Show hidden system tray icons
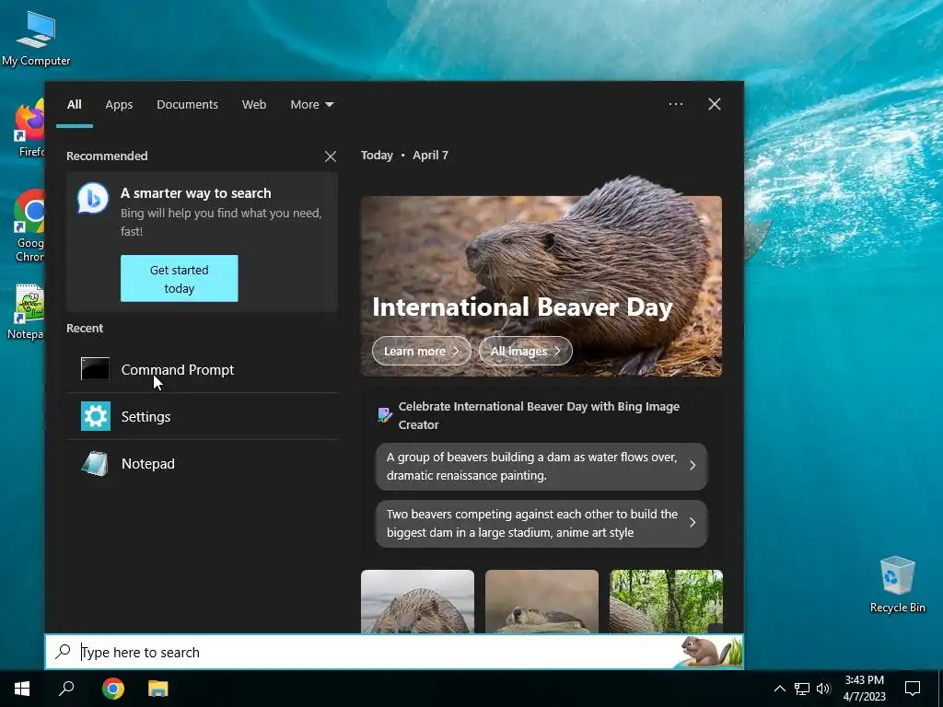Screen dimensions: 943x707 tap(779, 689)
